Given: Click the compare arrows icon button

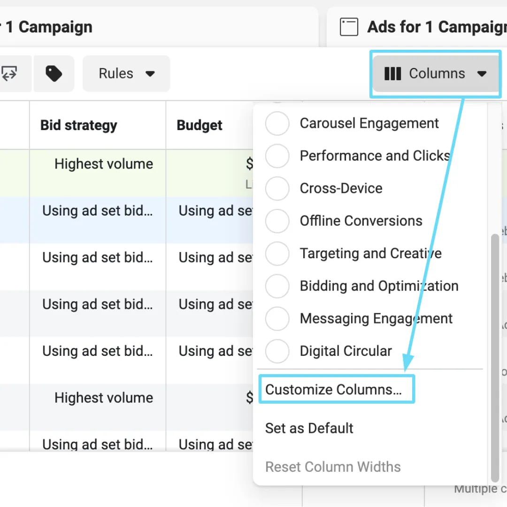Looking at the screenshot, I should 10,74.
